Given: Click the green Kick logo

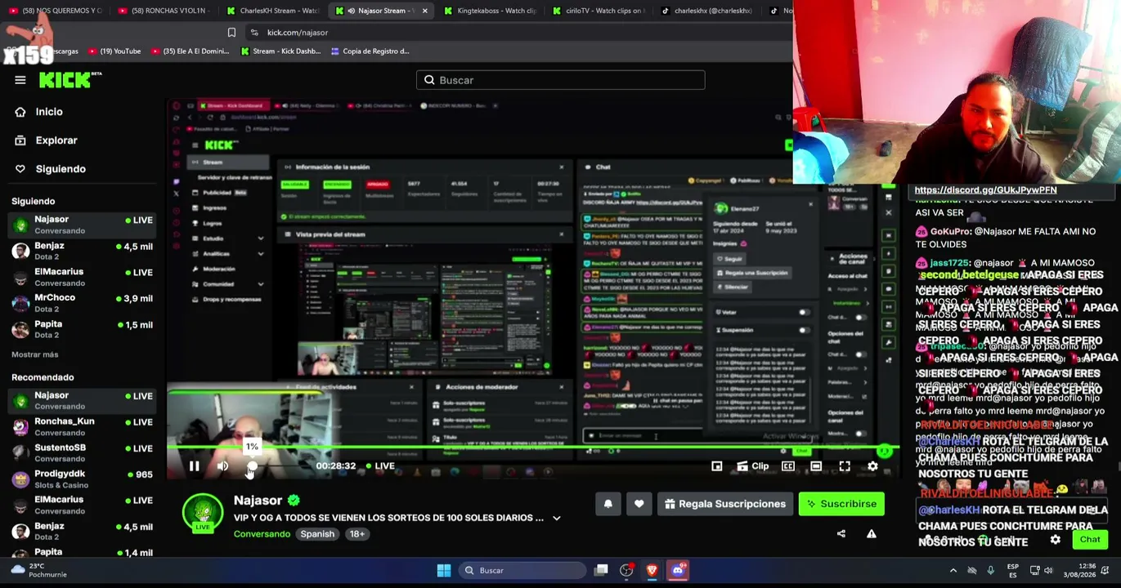Looking at the screenshot, I should 70,79.
